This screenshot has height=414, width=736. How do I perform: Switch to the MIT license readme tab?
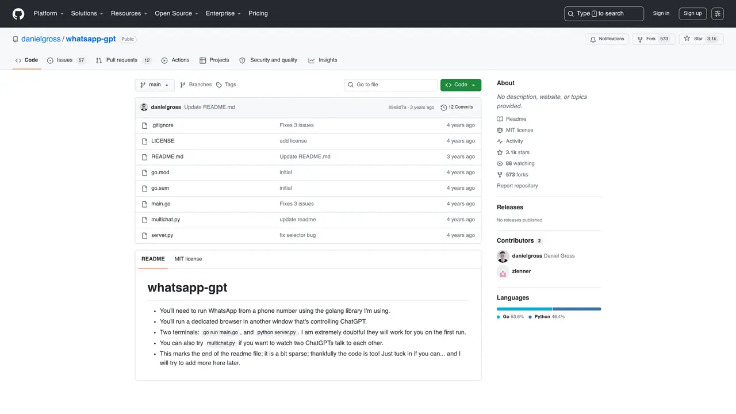click(x=188, y=259)
